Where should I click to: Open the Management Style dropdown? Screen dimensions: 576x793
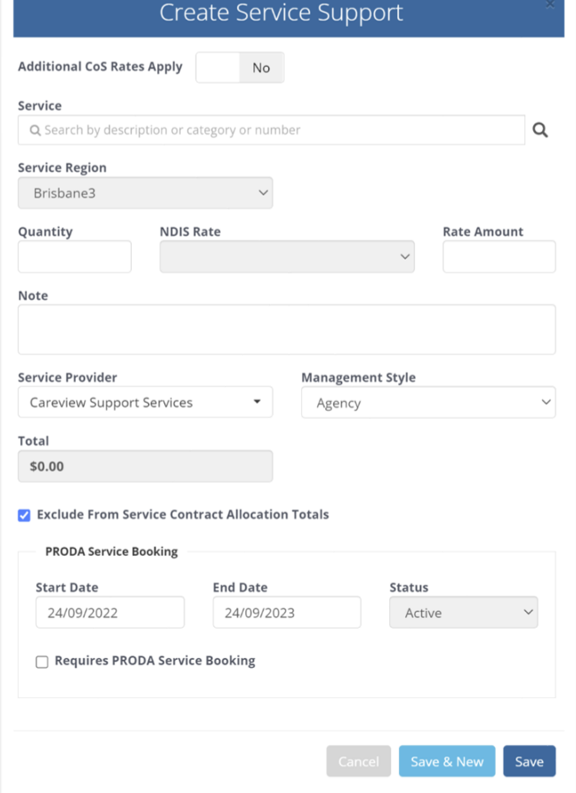click(428, 403)
